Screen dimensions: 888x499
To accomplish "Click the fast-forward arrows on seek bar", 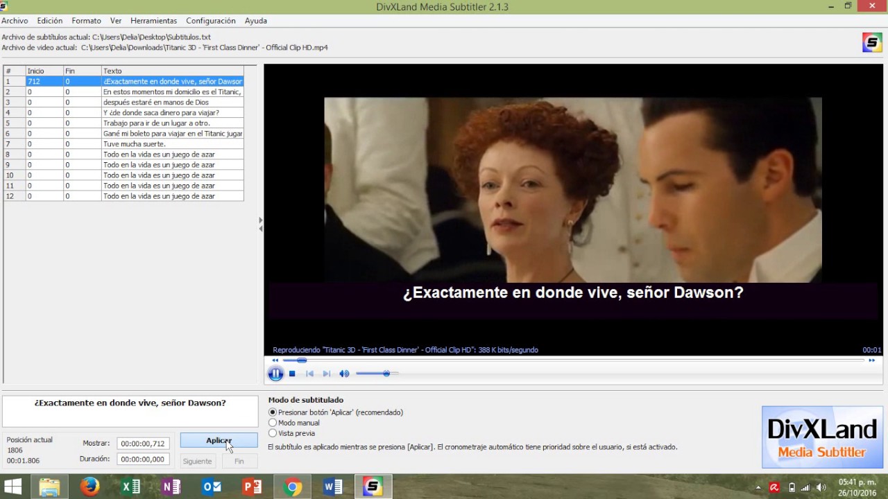I will [x=872, y=360].
